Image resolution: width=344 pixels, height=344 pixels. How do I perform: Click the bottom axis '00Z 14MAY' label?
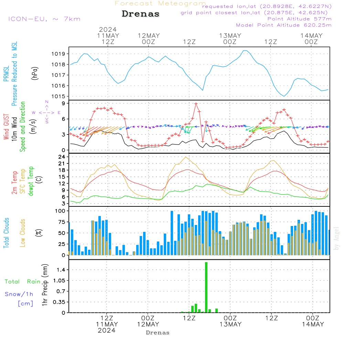pos(313,321)
